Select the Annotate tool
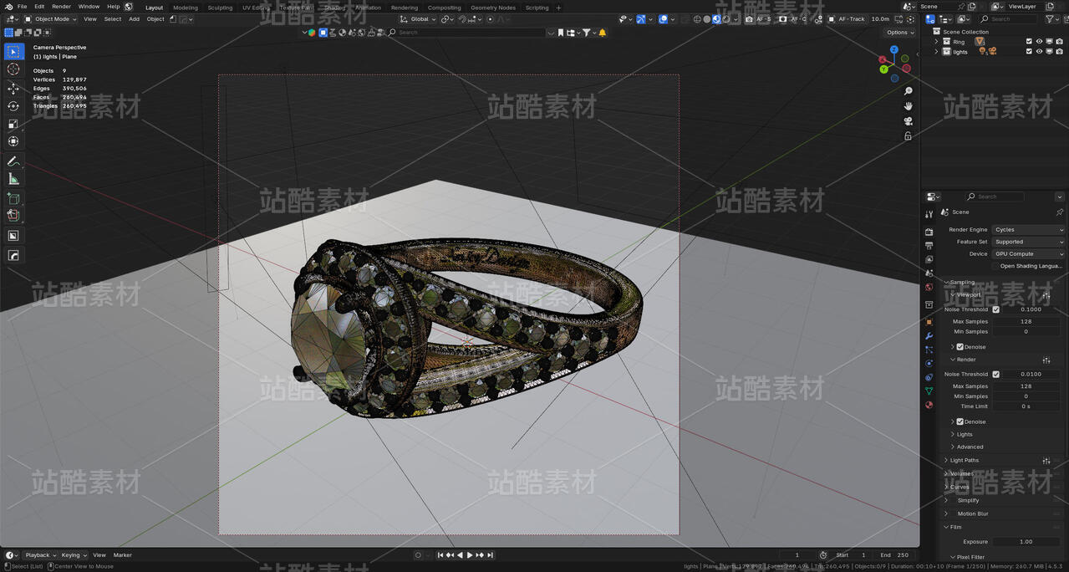 pyautogui.click(x=13, y=161)
